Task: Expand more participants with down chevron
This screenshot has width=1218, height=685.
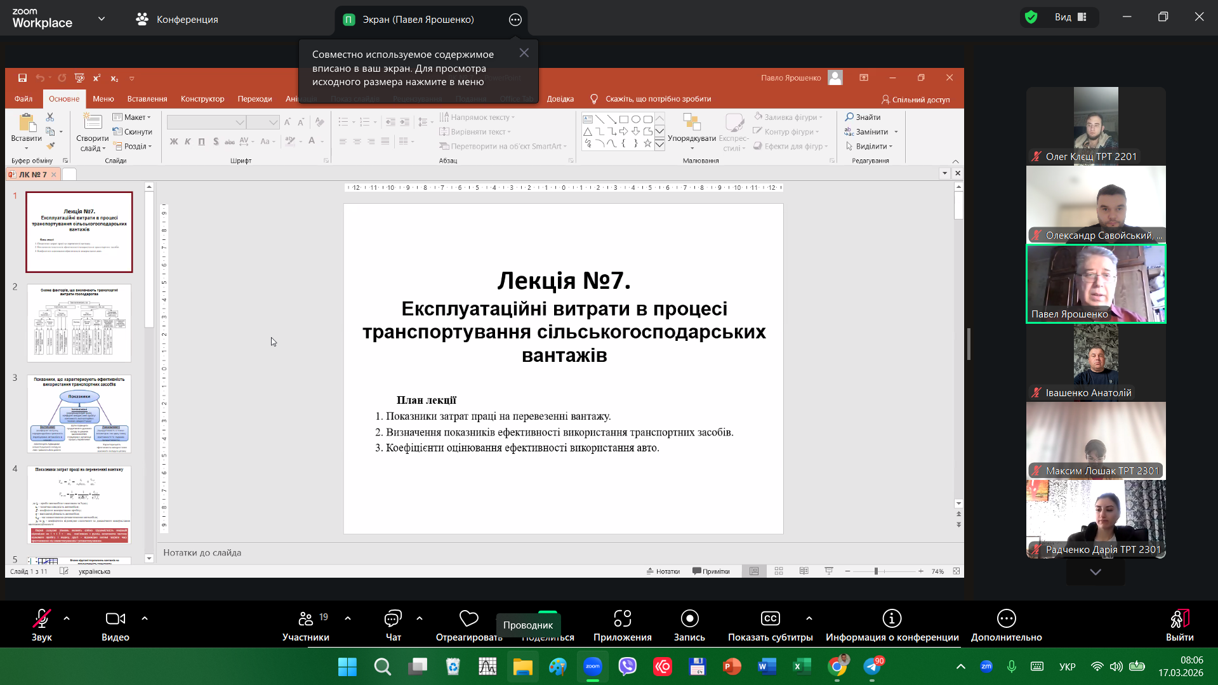Action: 1096,572
